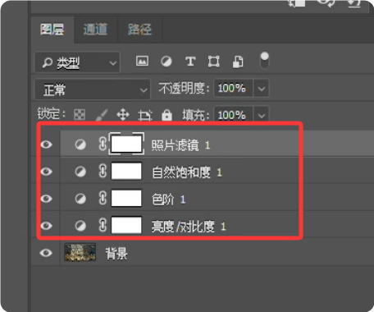The image size is (374, 312).
Task: Expand the 不透明度 opacity dropdown arrow
Action: click(x=262, y=89)
